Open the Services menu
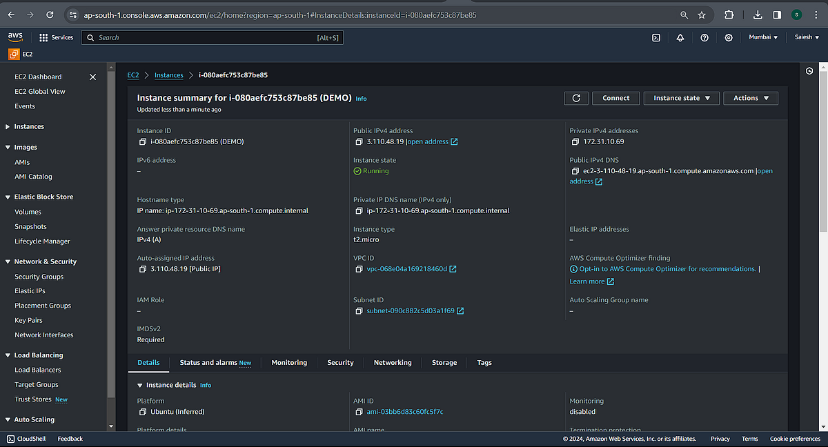Screen dimensions: 828x447 pyautogui.click(x=57, y=37)
